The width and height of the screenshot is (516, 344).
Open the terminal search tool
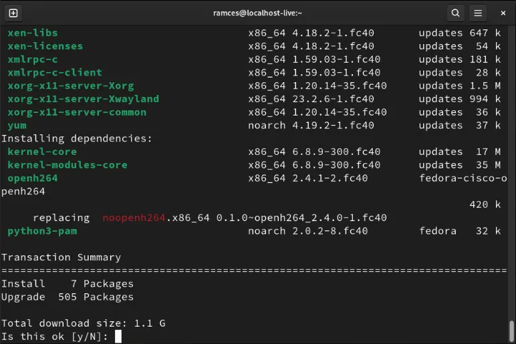455,13
